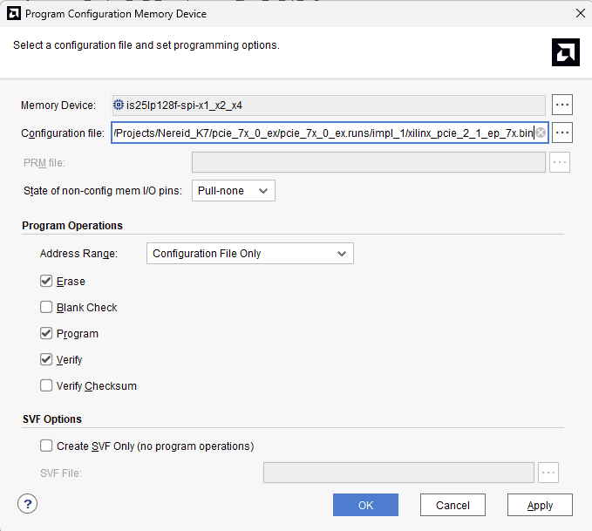This screenshot has width=592, height=531.
Task: Click the browse button for Memory Device
Action: tap(562, 106)
